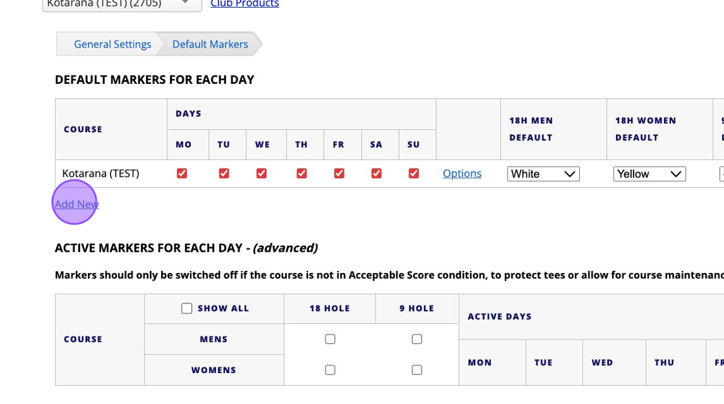Check the Mens 9 Hole checkbox
Image resolution: width=724 pixels, height=404 pixels.
(x=417, y=339)
